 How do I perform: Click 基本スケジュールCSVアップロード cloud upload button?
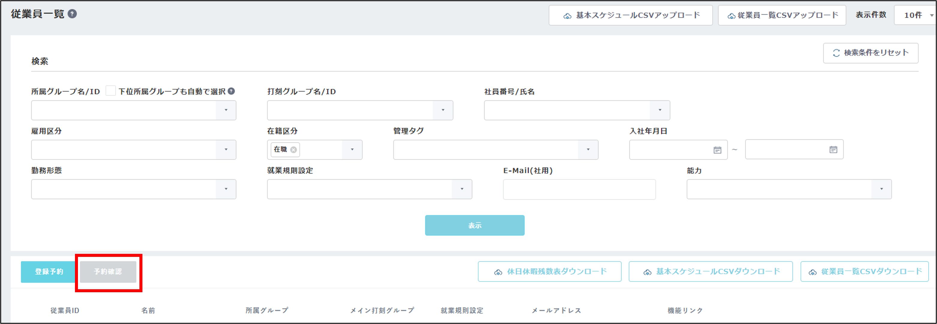(x=630, y=15)
